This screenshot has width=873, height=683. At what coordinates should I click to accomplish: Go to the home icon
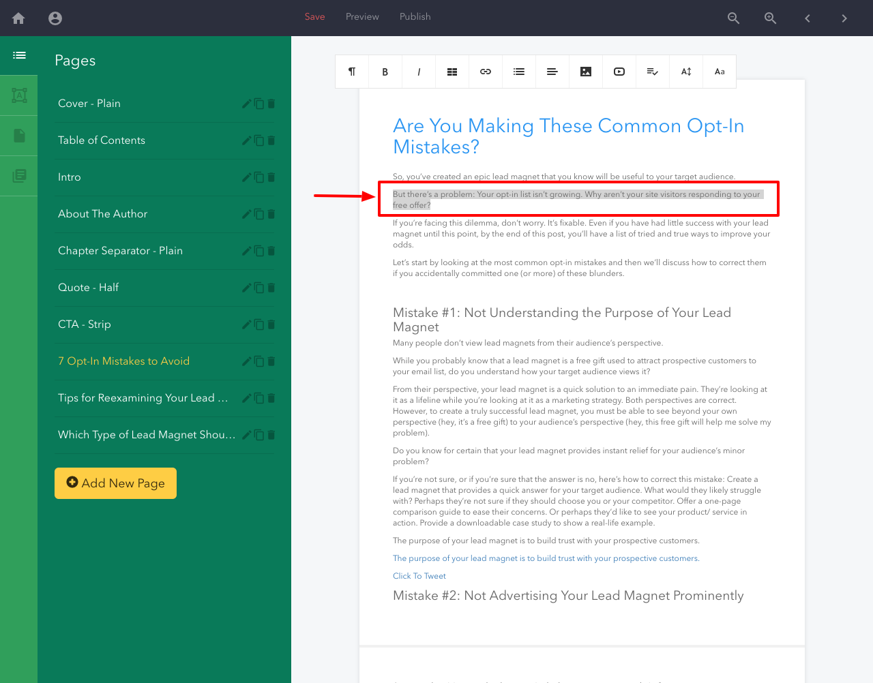pyautogui.click(x=18, y=18)
